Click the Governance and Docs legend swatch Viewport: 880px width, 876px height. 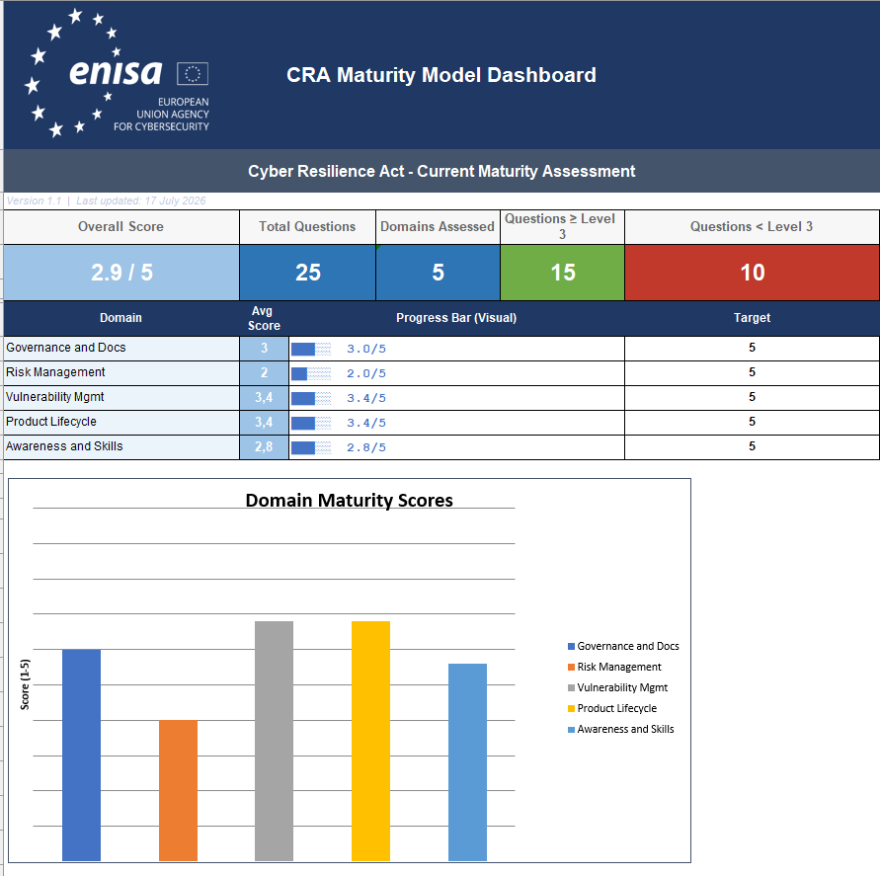(571, 647)
